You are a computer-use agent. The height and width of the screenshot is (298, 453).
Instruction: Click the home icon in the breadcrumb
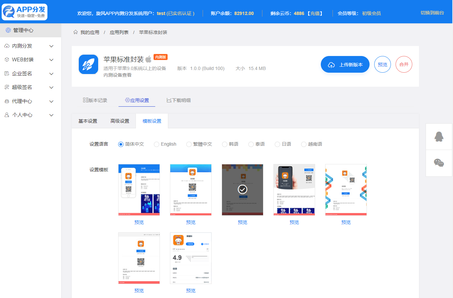click(x=76, y=32)
